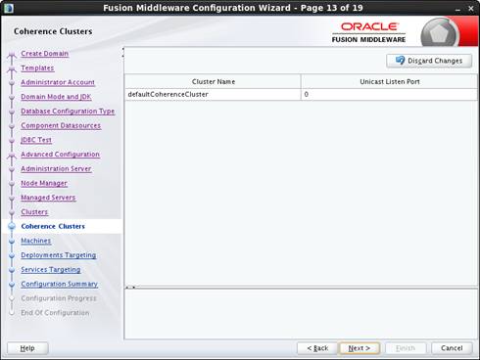Click the Domain Mode and JDK bullet icon

[x=12, y=97]
